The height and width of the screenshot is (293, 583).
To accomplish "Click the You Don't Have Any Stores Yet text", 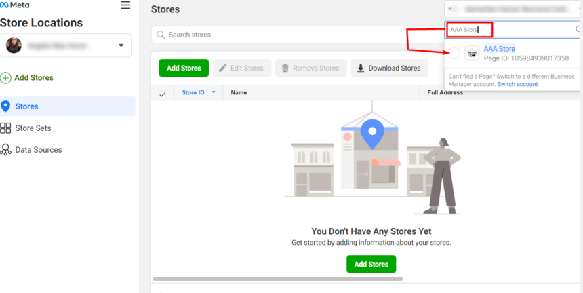I will (x=371, y=231).
